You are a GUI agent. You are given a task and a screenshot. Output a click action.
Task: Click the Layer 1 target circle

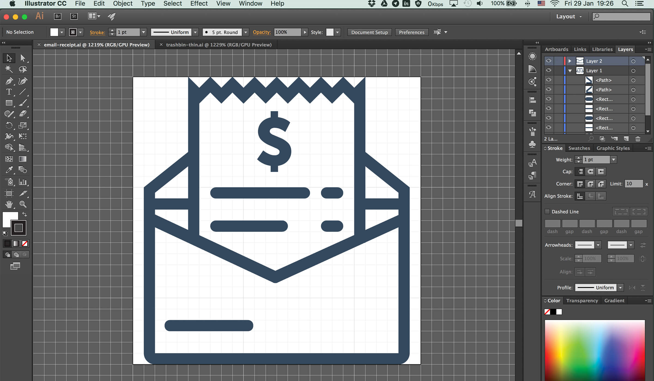633,71
